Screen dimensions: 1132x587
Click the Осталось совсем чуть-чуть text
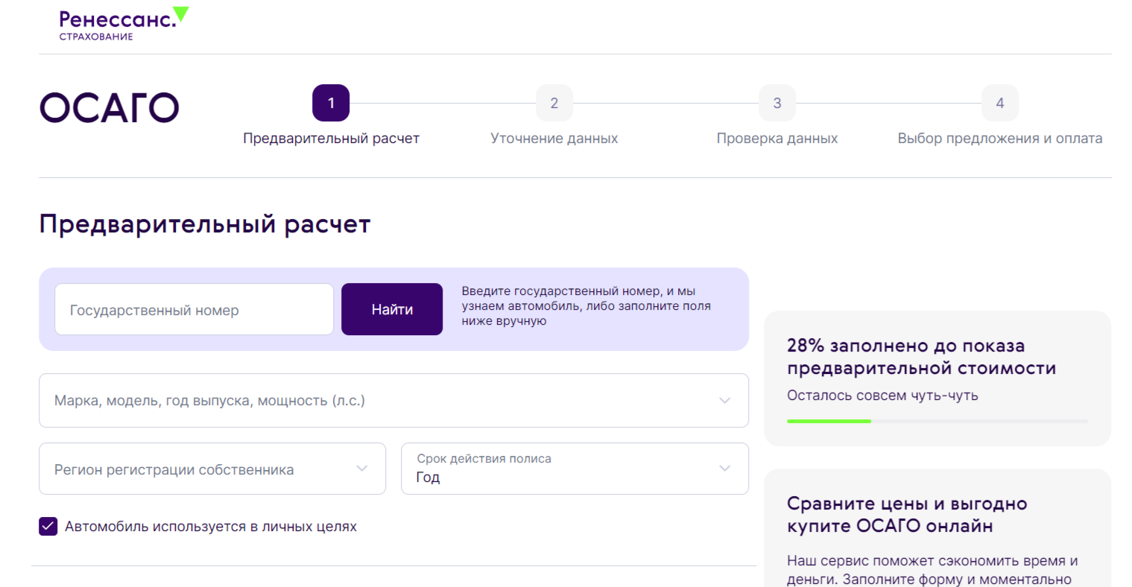[x=882, y=396]
